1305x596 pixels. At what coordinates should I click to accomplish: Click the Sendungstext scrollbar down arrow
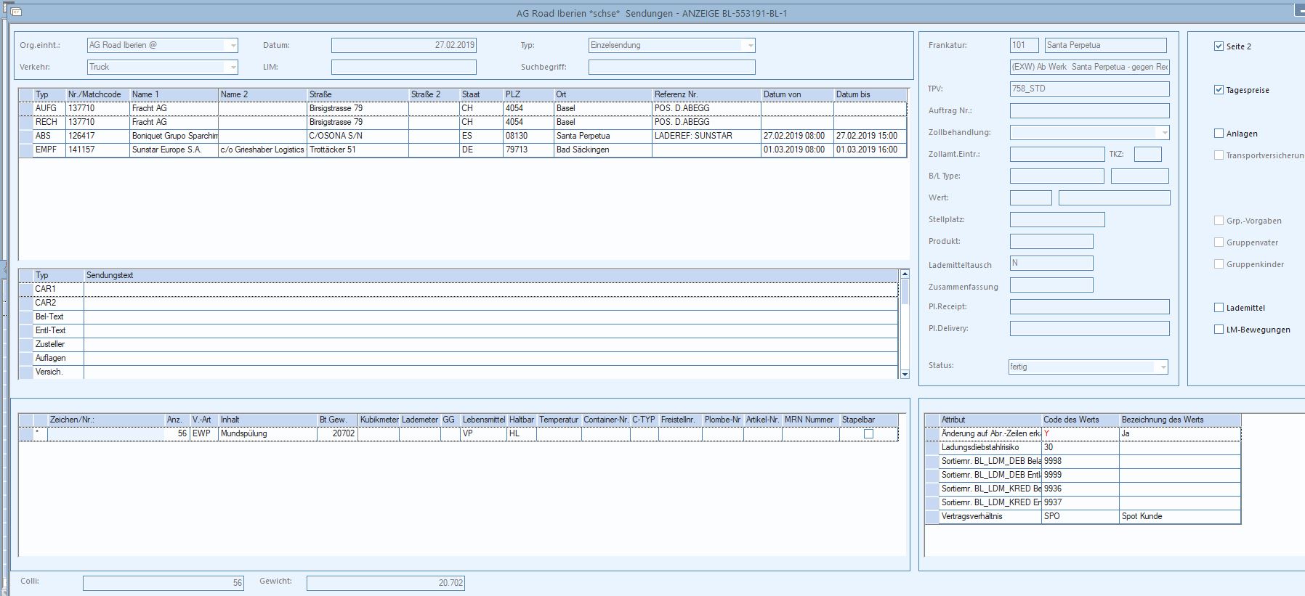905,375
